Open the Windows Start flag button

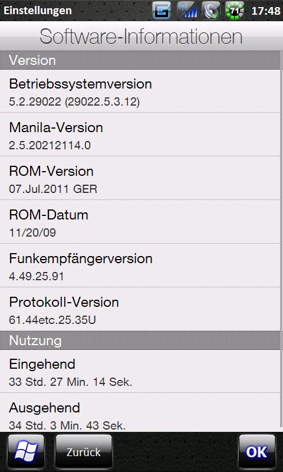click(x=26, y=452)
